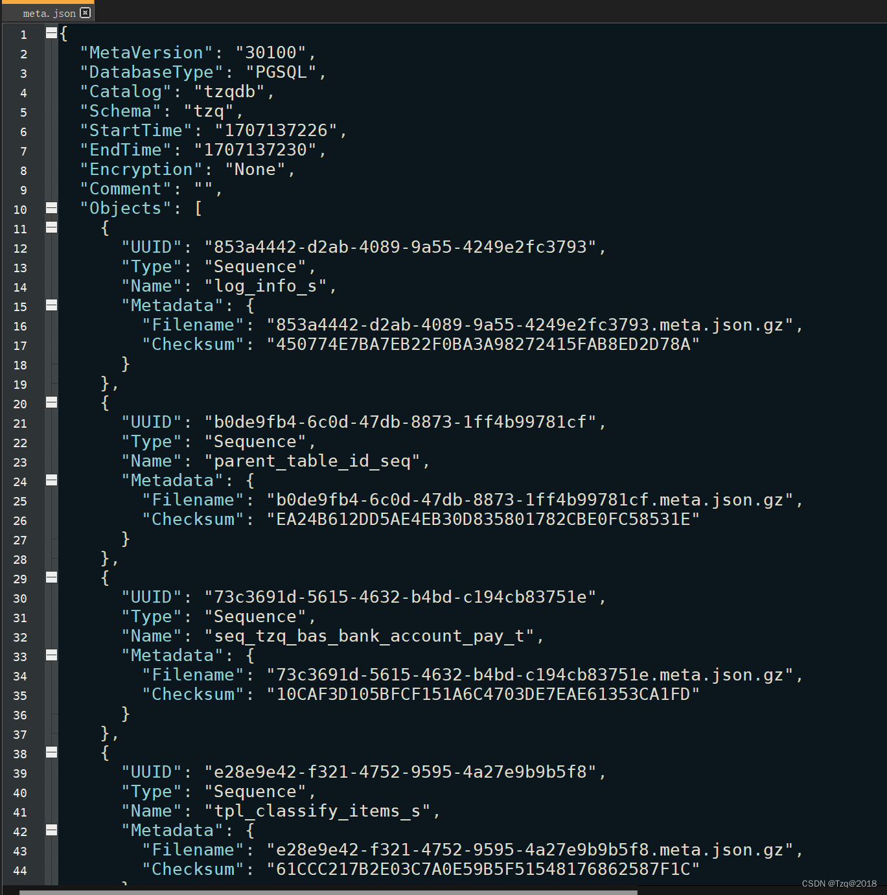The image size is (887, 895).
Task: Collapse the object fold on line 38
Action: (51, 752)
